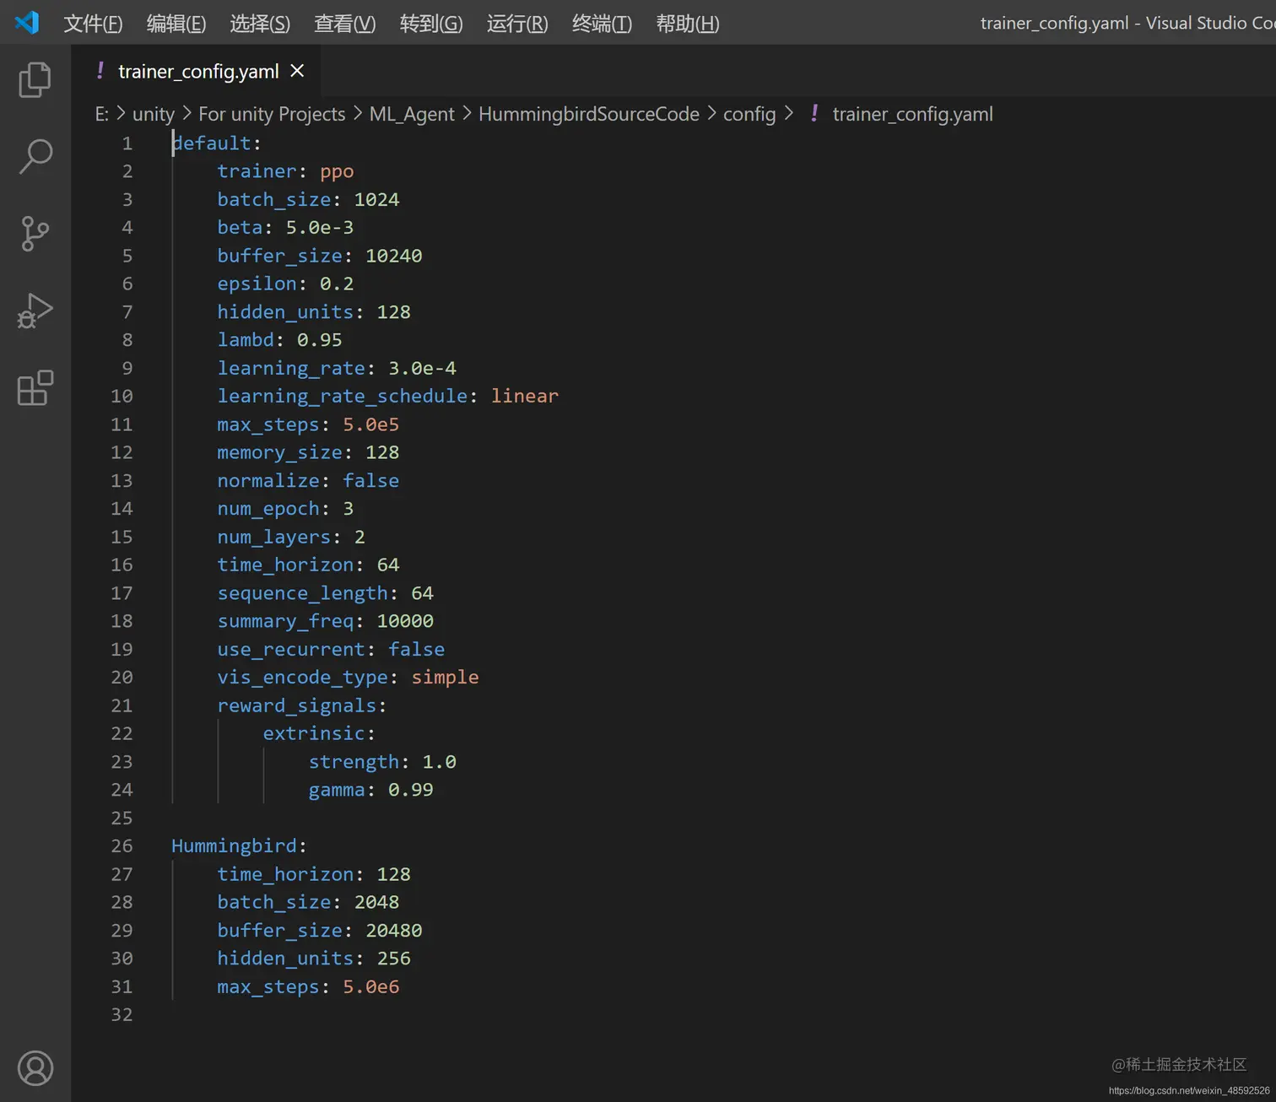
Task: Open the 运行(R) menu
Action: click(517, 23)
